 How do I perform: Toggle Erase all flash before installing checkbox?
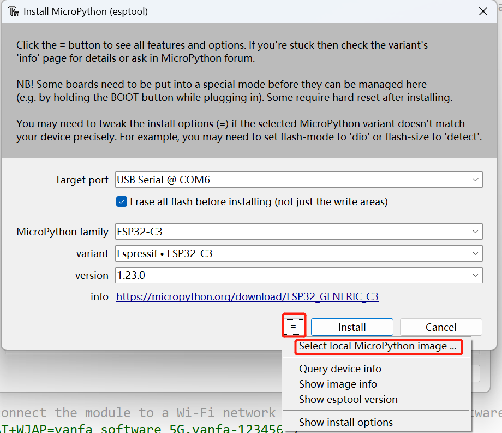click(x=122, y=202)
